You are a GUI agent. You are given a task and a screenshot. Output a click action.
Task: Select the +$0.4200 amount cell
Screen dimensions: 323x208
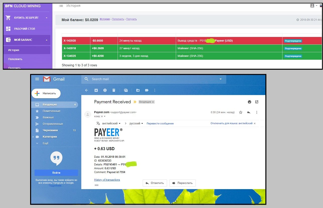104,56
